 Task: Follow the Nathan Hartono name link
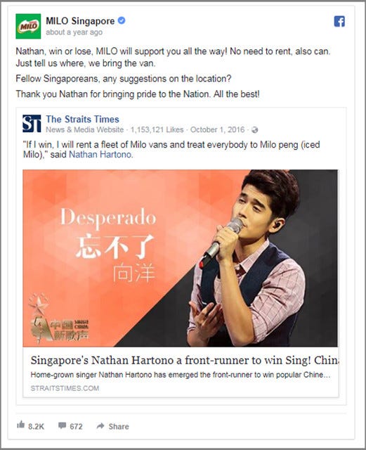pos(100,155)
